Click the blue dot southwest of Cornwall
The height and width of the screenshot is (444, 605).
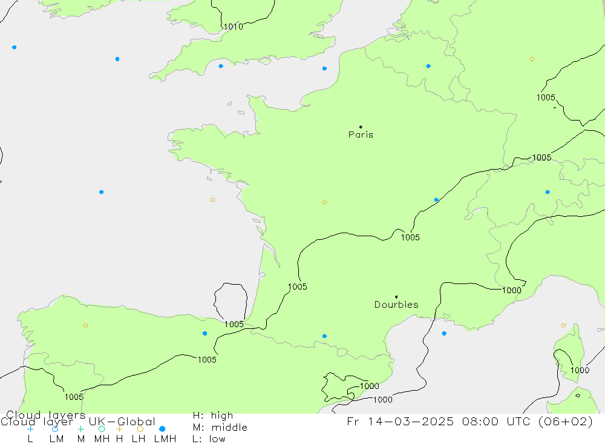[117, 59]
